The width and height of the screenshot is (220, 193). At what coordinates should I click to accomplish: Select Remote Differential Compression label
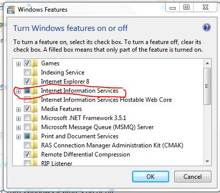coord(85,155)
